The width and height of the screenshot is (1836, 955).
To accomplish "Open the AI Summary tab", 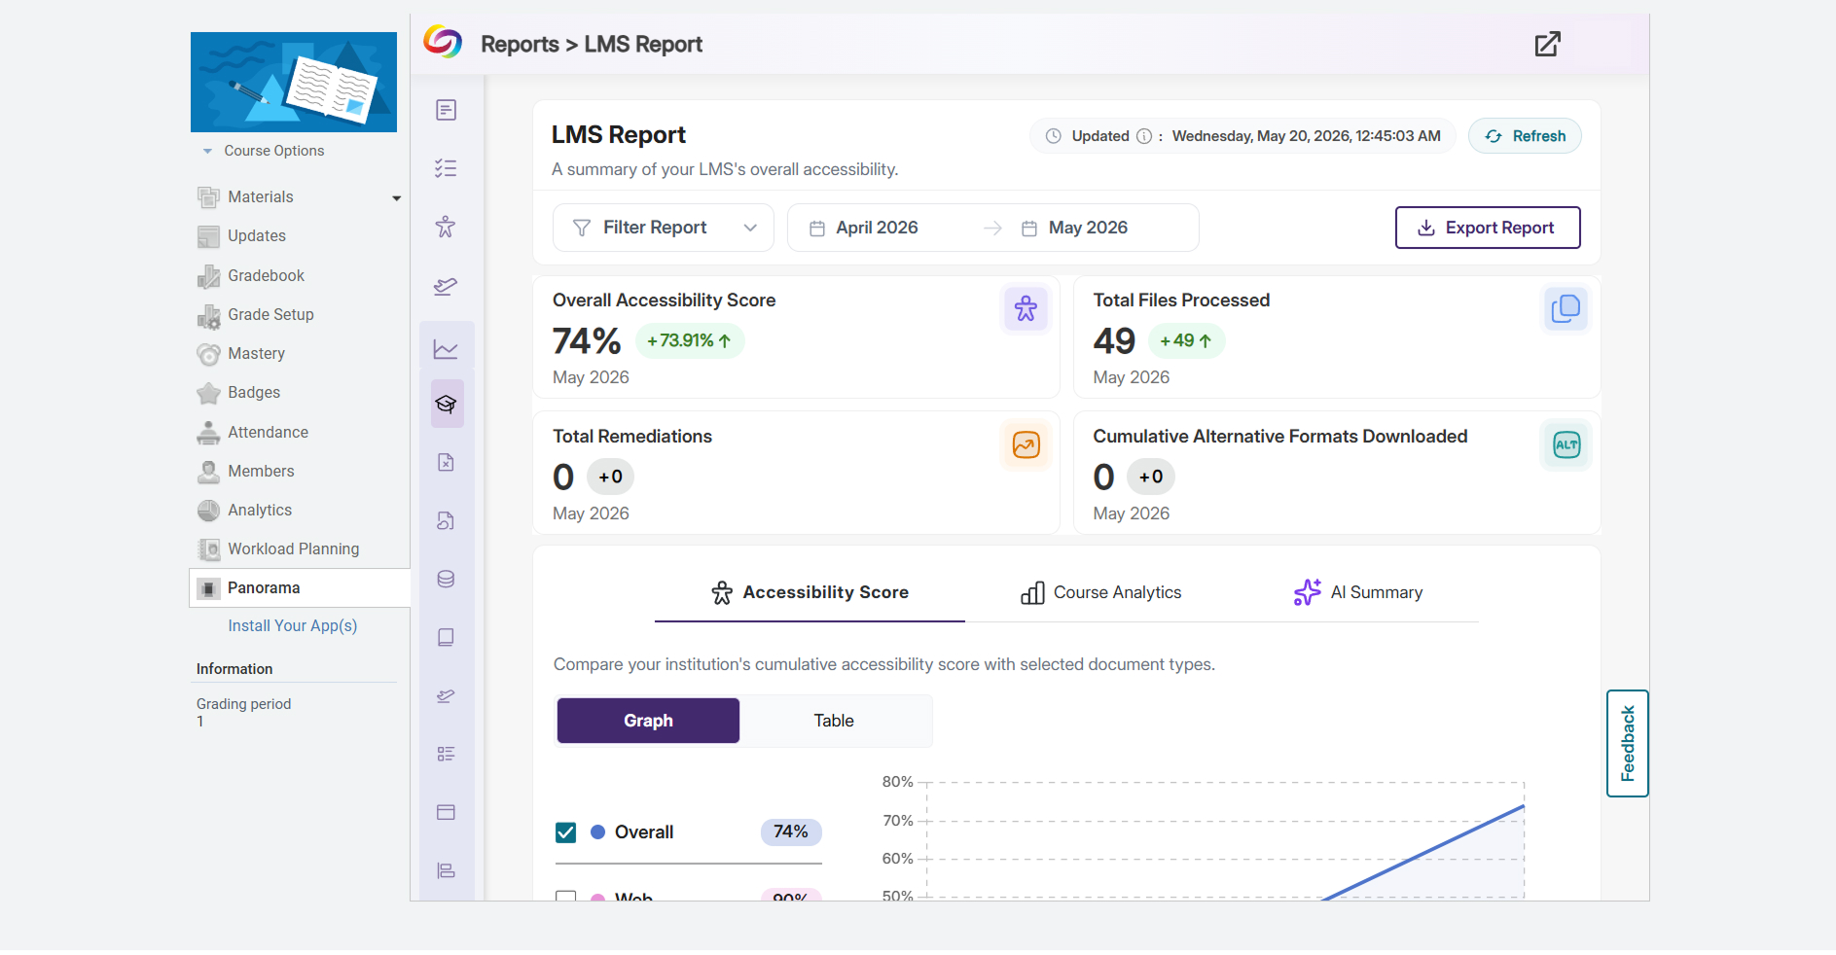I will pyautogui.click(x=1358, y=592).
